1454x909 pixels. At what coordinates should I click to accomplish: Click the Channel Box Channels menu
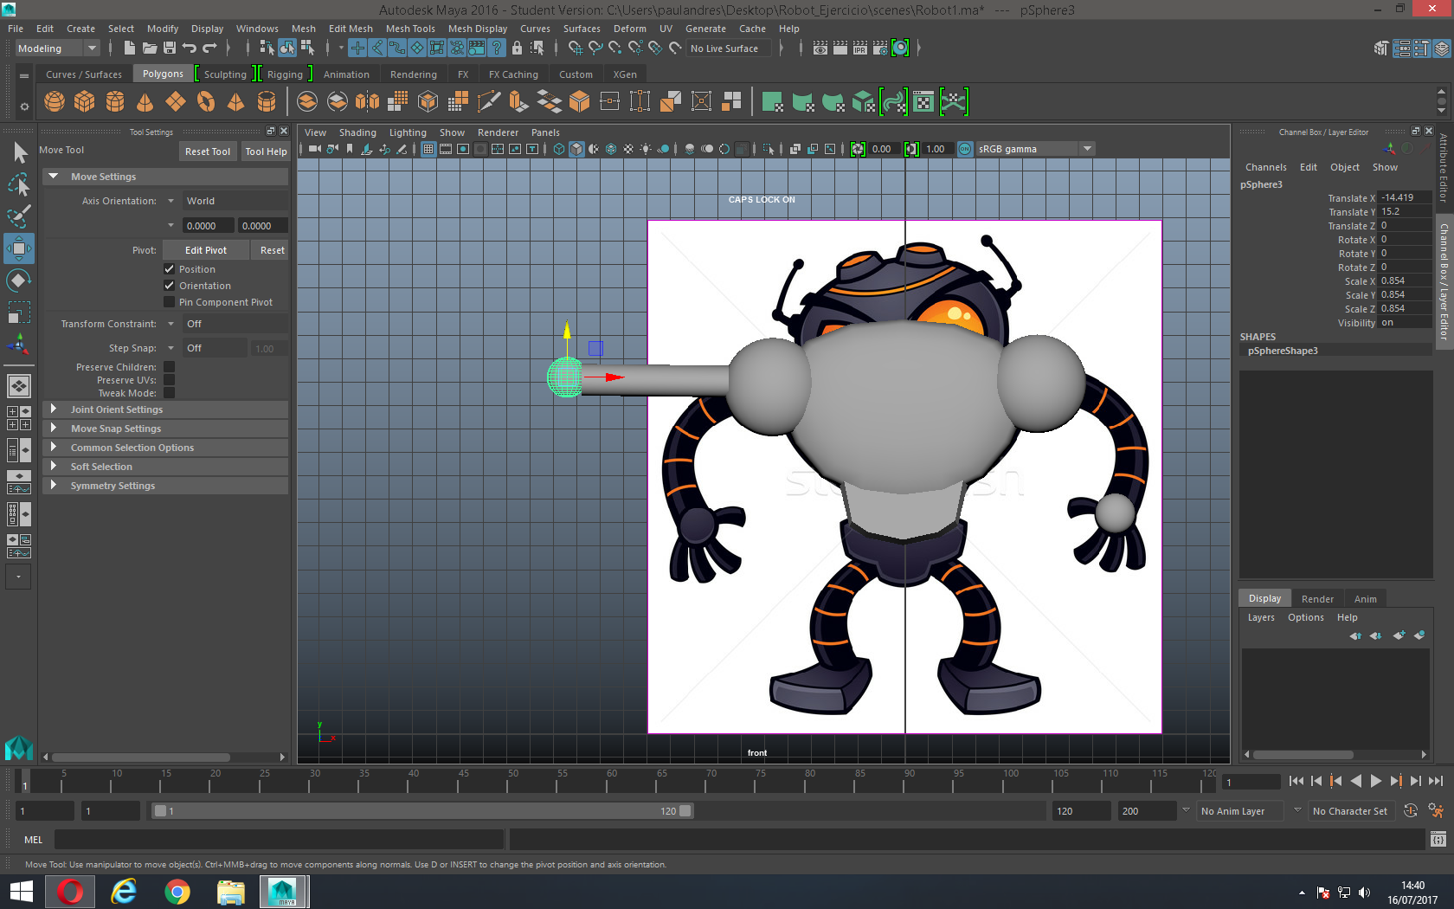tap(1266, 167)
